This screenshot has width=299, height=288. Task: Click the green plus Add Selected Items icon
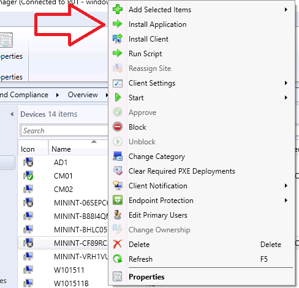(118, 9)
